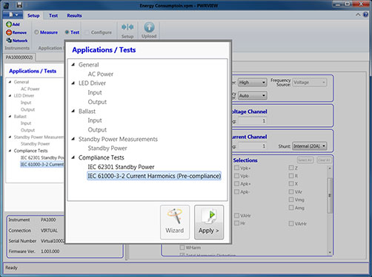Collapse the ribbon with the caret icon
The width and height of the screenshot is (372, 277).
tap(358, 15)
